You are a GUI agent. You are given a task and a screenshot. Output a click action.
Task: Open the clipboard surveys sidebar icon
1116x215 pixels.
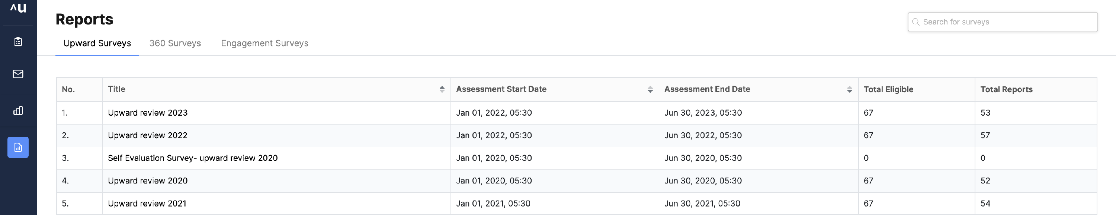point(18,42)
